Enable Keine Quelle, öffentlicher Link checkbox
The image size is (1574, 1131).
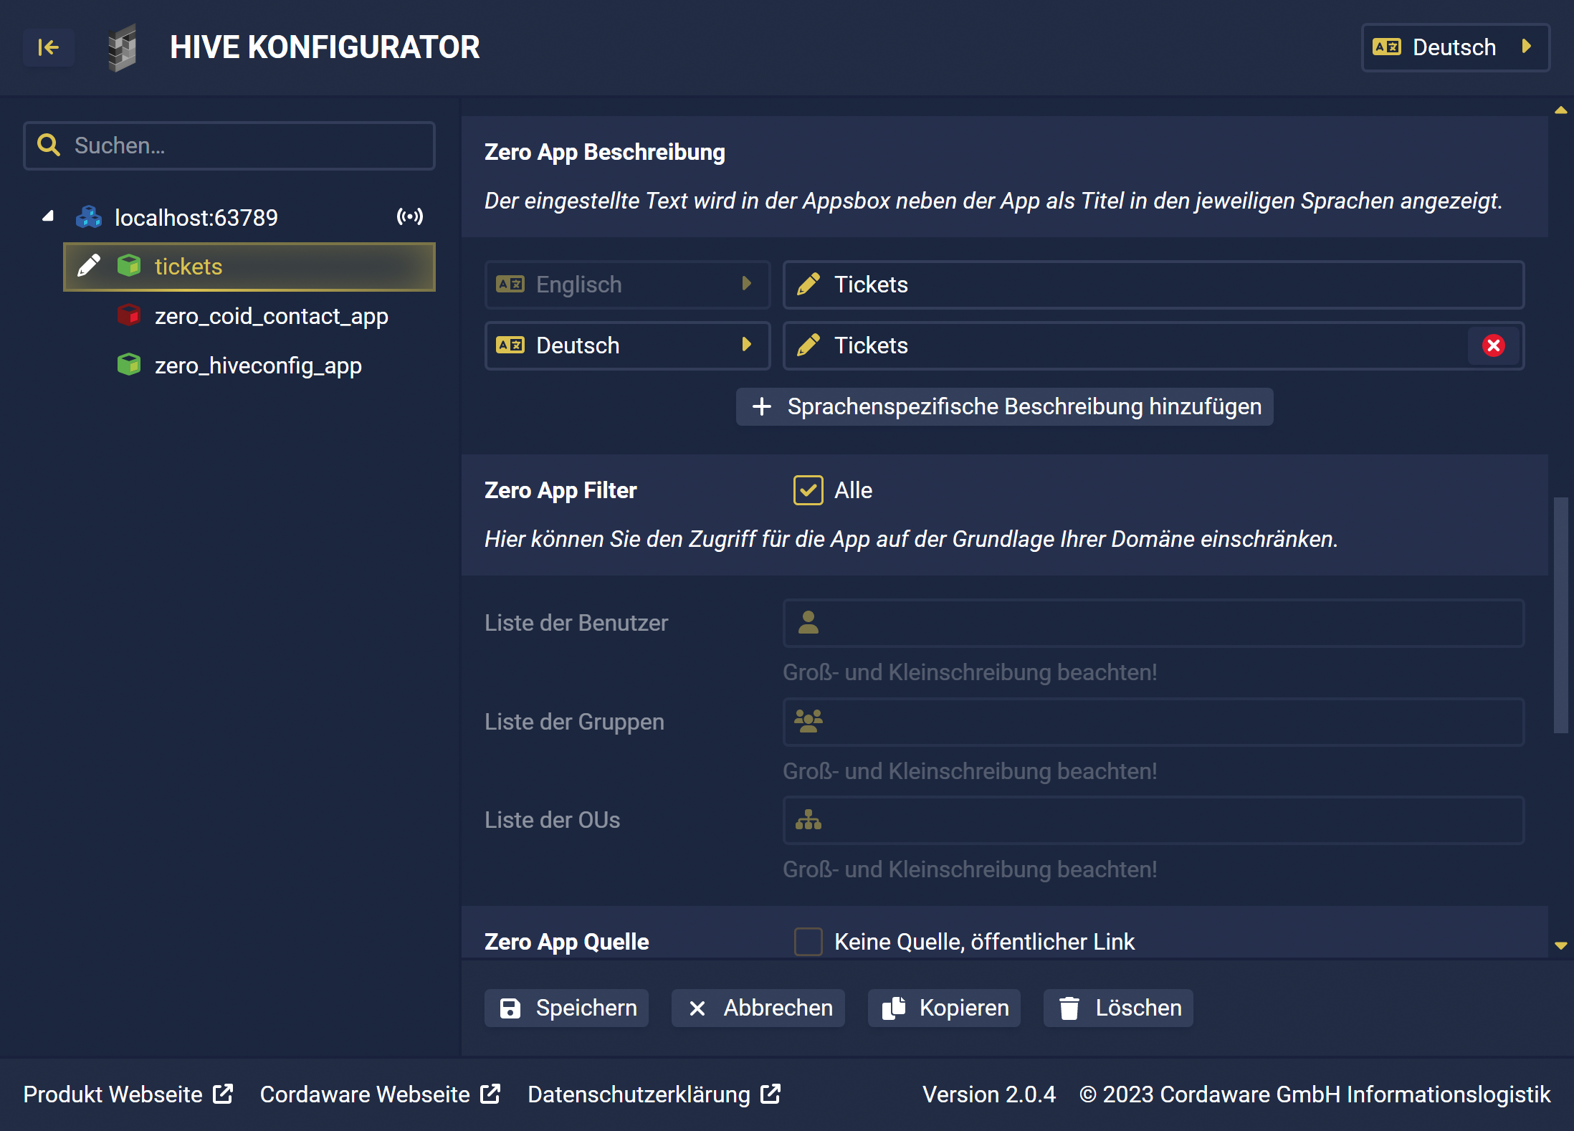[x=808, y=941]
